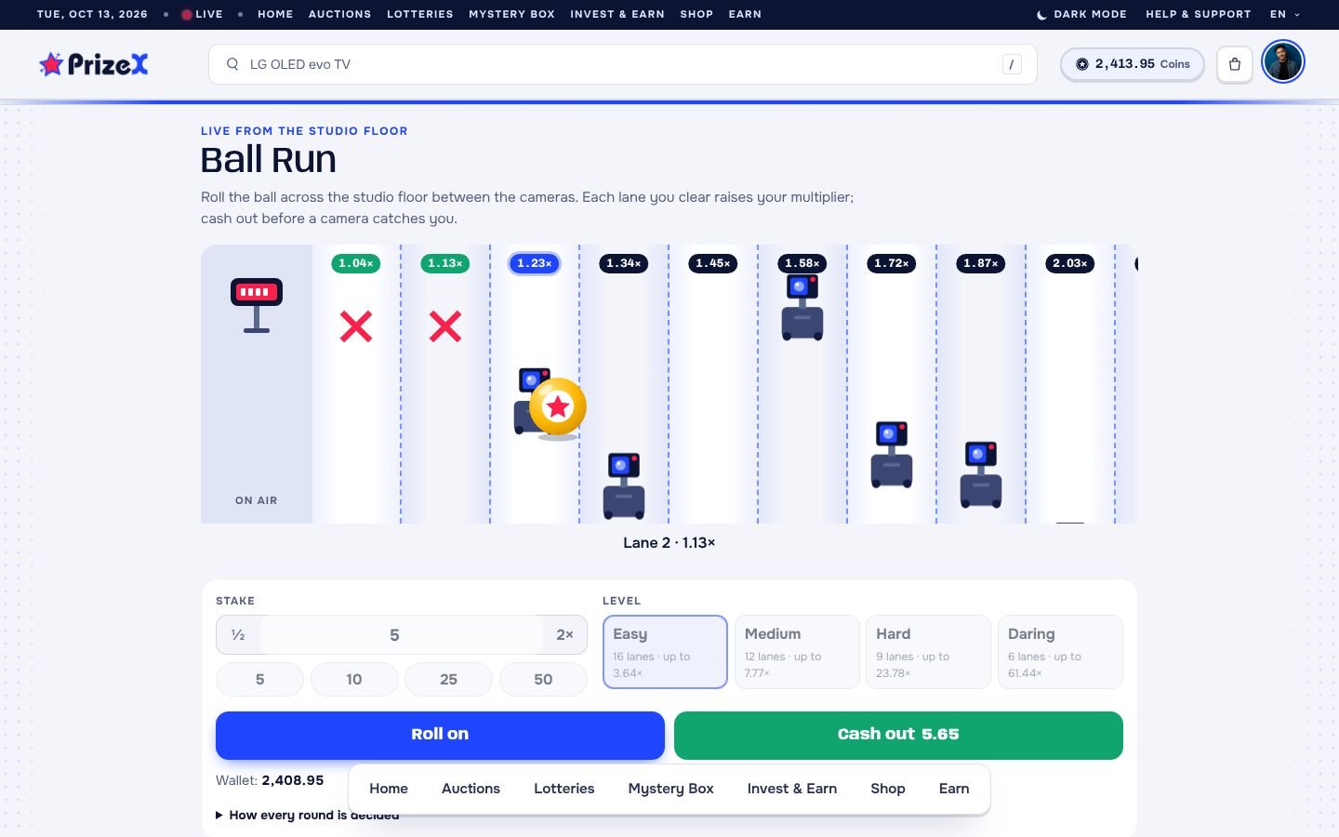
Task: Halve the stake with ½ button
Action: 238,635
